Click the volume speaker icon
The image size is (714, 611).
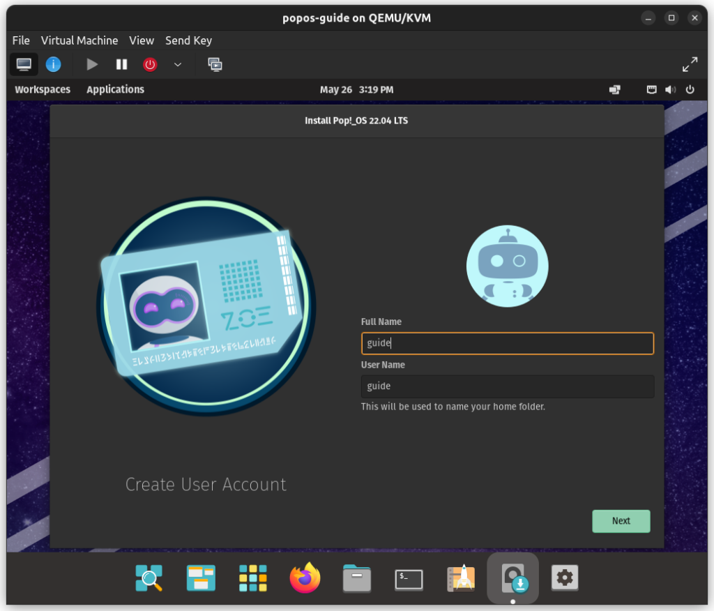(670, 90)
